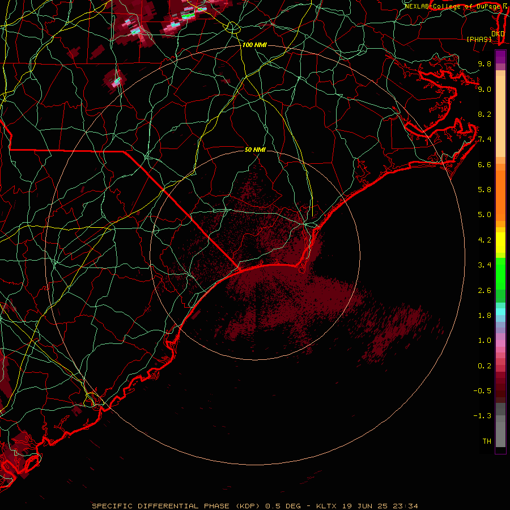This screenshot has width=510, height=510.
Task: Click the 9.8 color scale value
Action: pyautogui.click(x=484, y=63)
